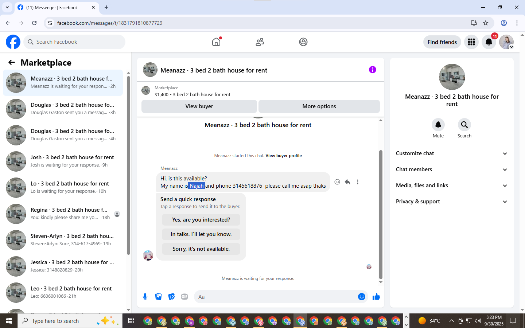The image size is (525, 328).
Task: Open the selected Meanazz conversation row
Action: coord(63,83)
